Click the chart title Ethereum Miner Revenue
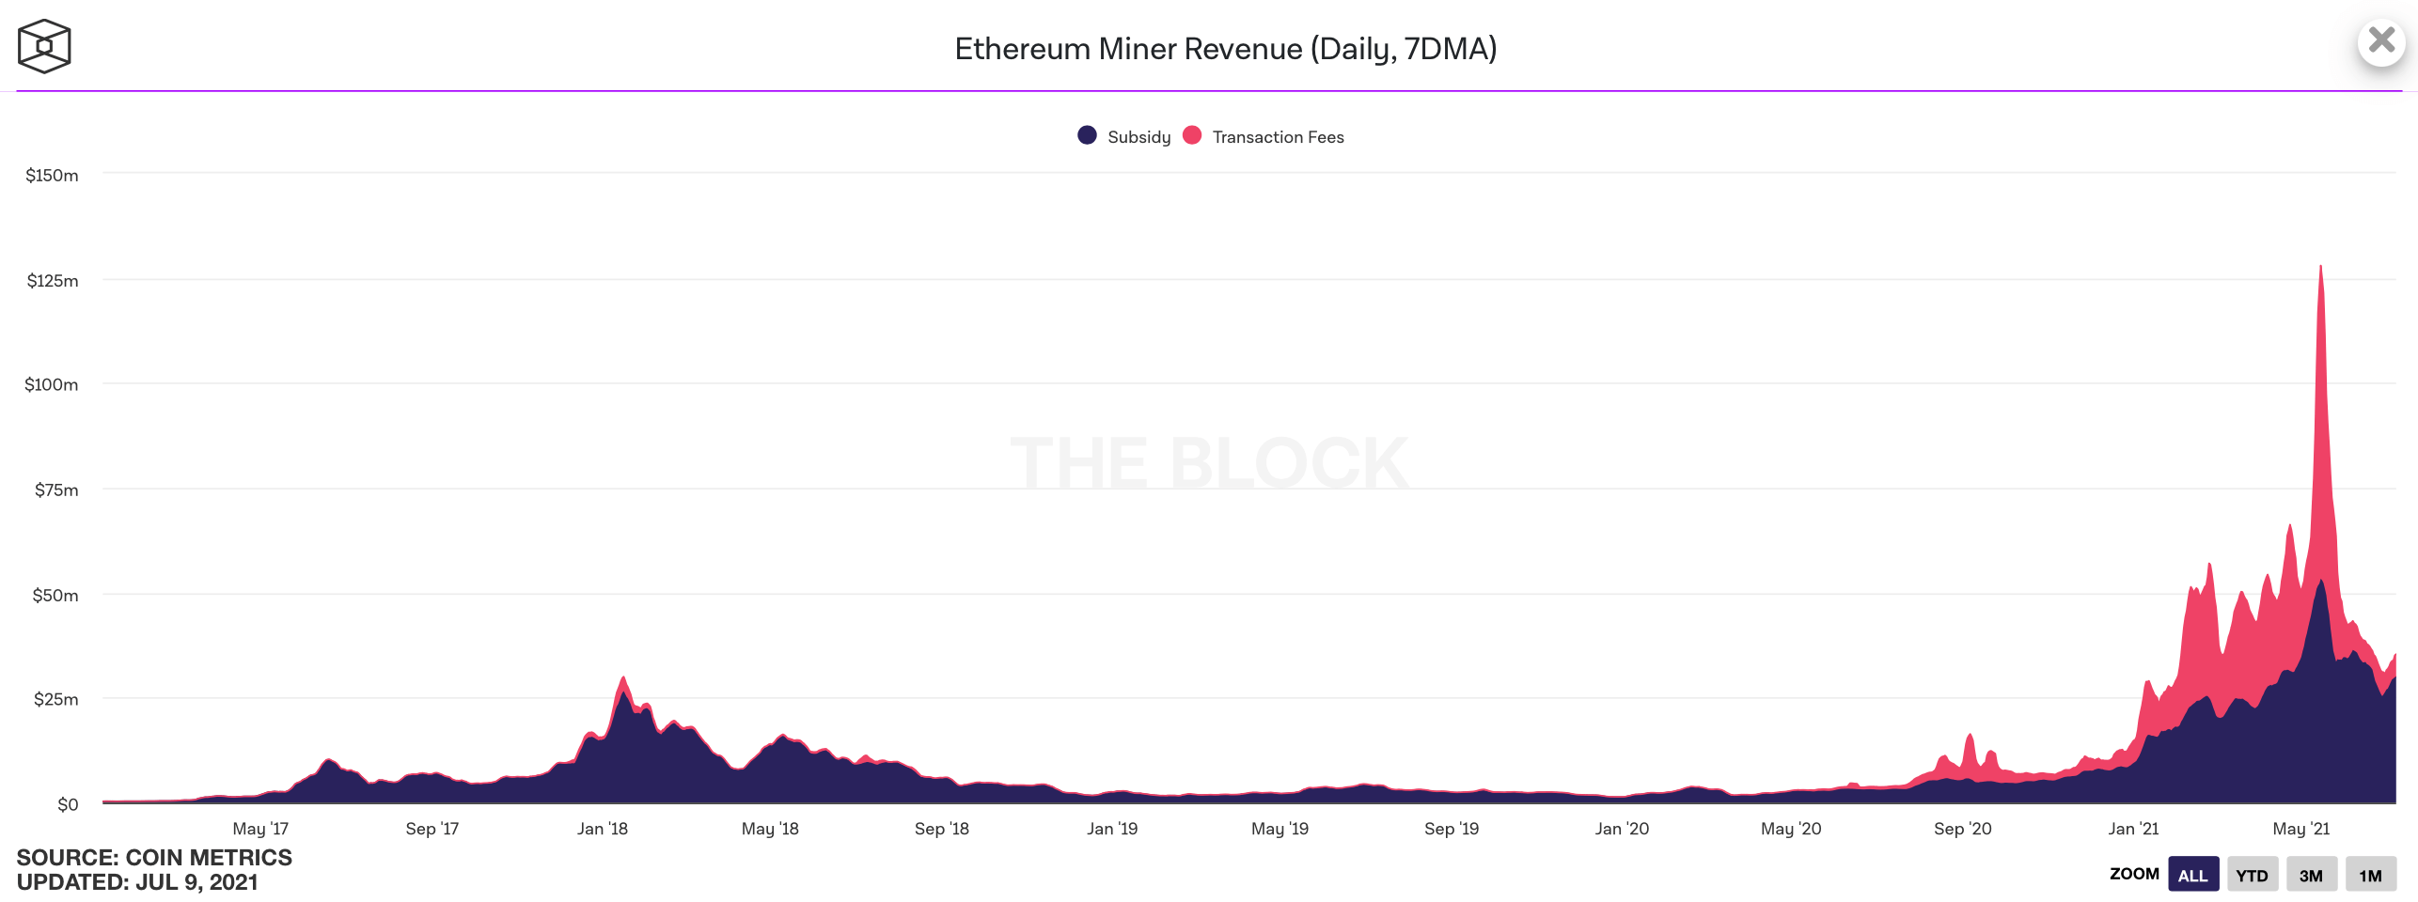Viewport: 2418px width, 902px height. [x=1225, y=49]
